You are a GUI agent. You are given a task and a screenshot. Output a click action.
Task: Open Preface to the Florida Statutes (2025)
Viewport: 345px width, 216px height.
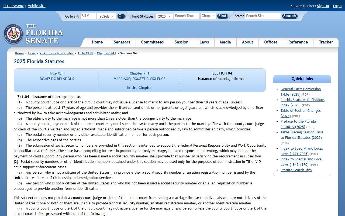298,124
